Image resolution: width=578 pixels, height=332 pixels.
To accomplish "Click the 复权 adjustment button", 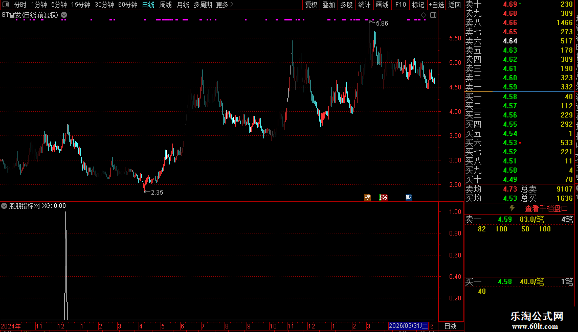I will (x=311, y=5).
